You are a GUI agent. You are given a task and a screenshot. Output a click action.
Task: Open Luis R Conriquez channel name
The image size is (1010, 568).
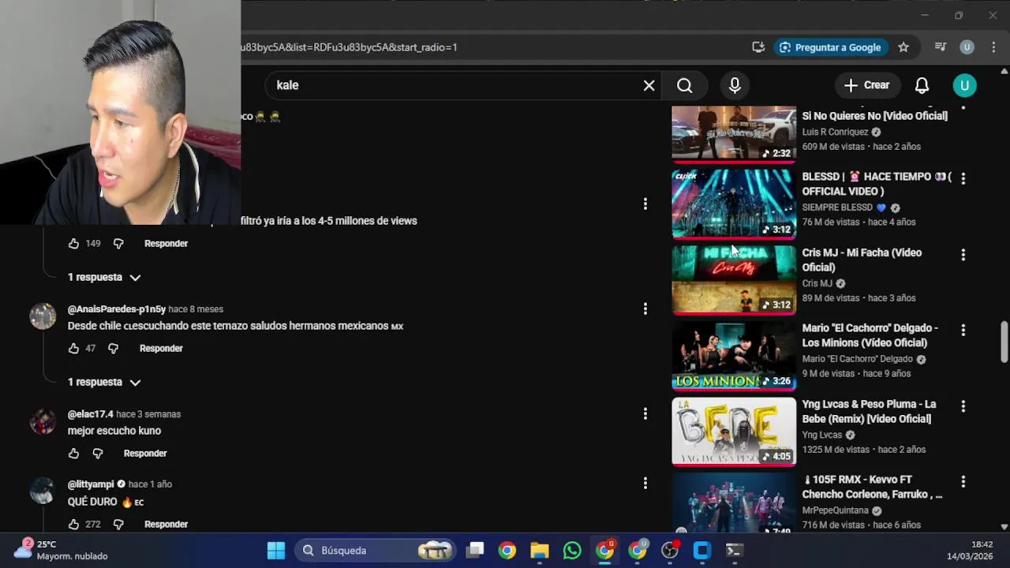835,133
